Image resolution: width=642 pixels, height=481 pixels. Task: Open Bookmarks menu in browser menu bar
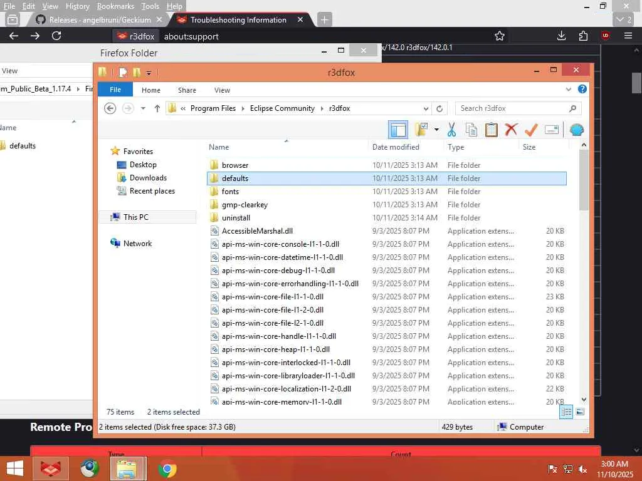(x=115, y=6)
